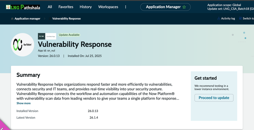
Task: Click Update set LNG_CSA_Batch18 text
Action: pyautogui.click(x=231, y=9)
